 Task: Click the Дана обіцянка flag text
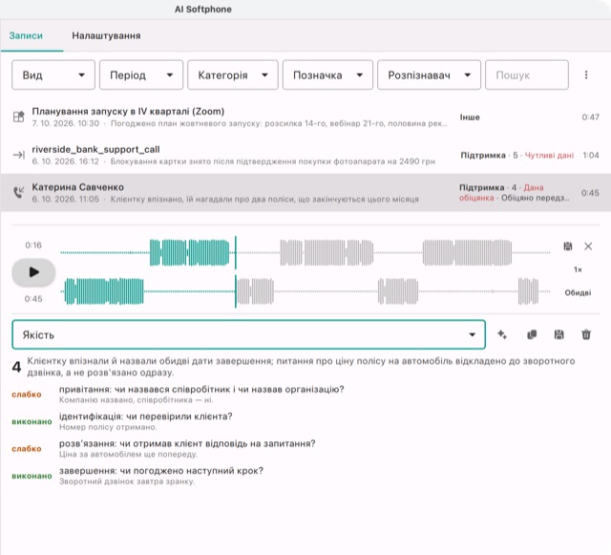pos(501,193)
